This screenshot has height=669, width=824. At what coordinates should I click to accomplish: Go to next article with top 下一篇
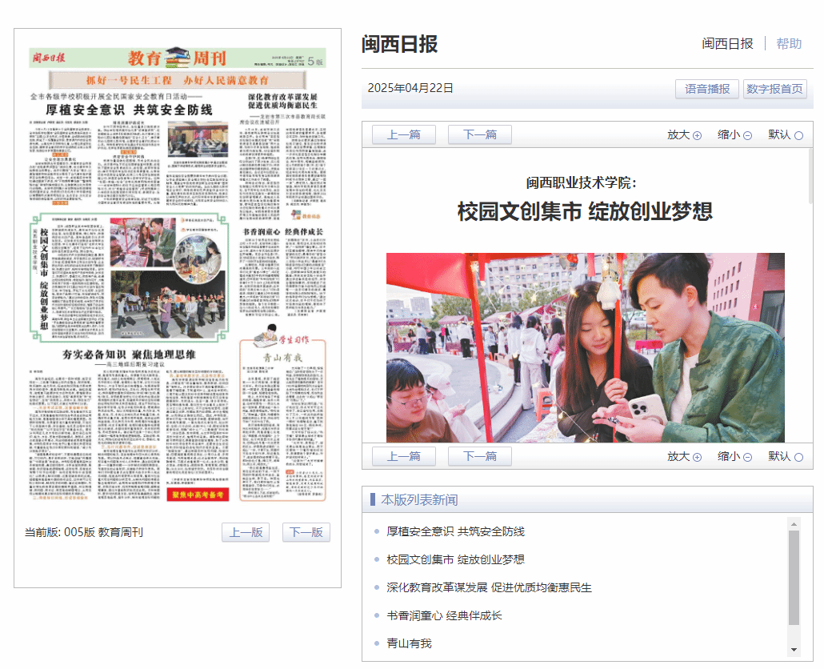(x=479, y=134)
